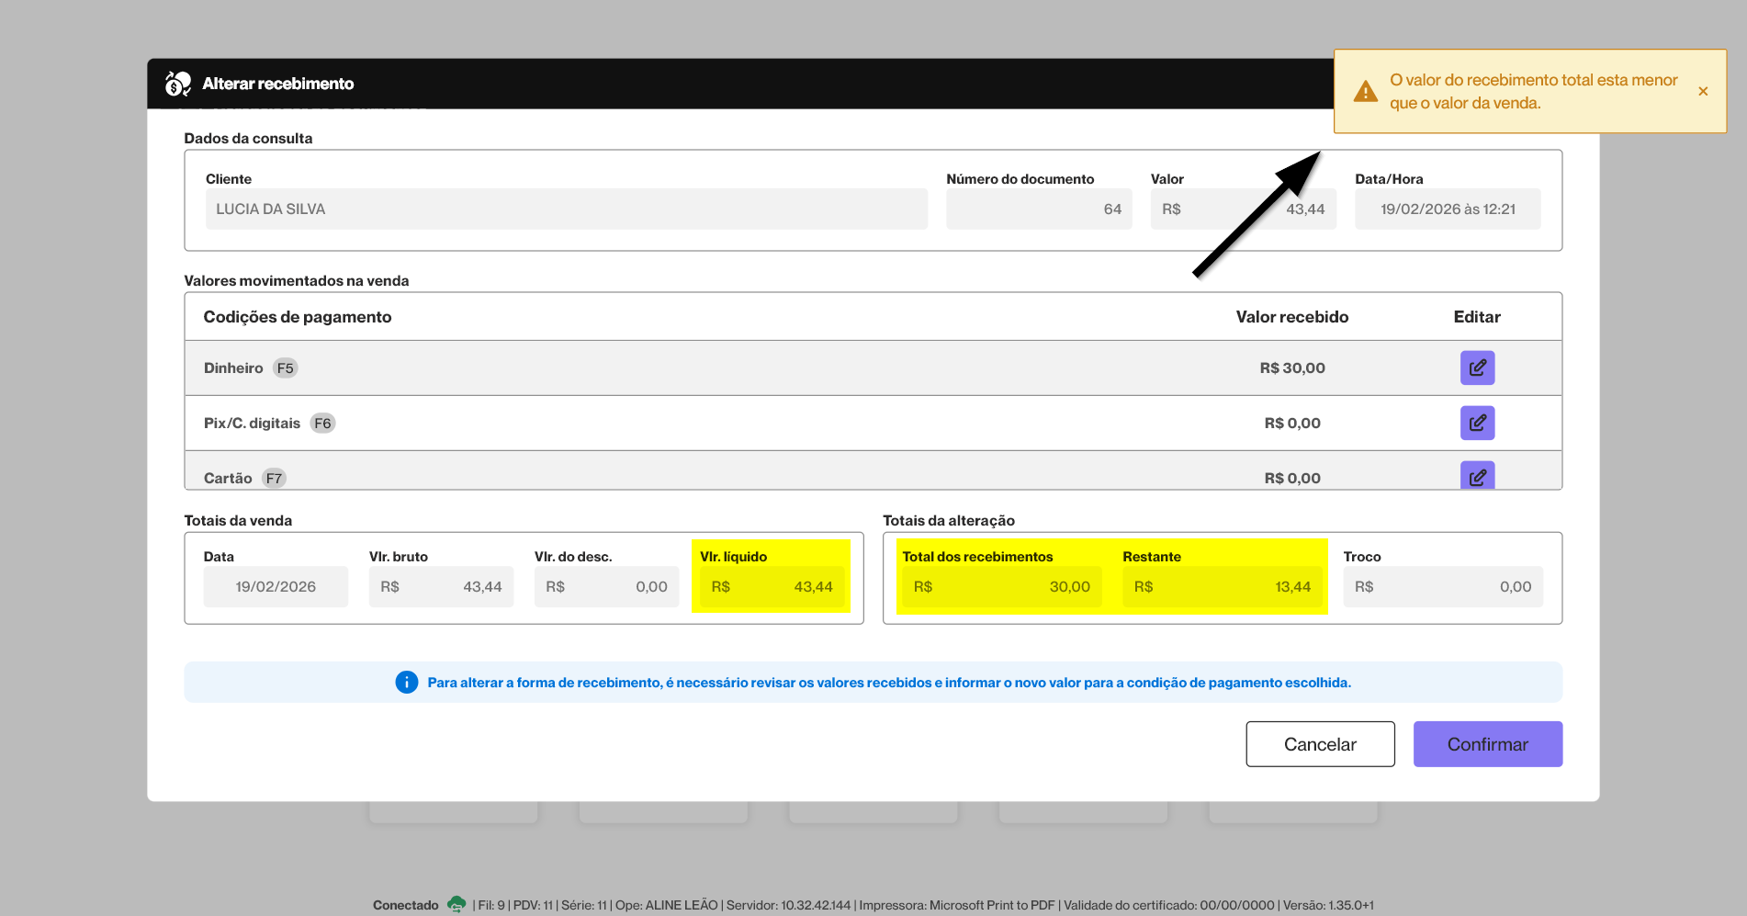Click the money bag icon in header
Viewport: 1747px width, 916px height.
[177, 84]
